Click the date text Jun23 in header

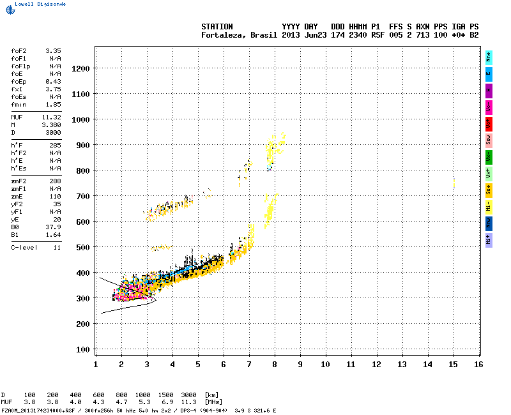316,35
